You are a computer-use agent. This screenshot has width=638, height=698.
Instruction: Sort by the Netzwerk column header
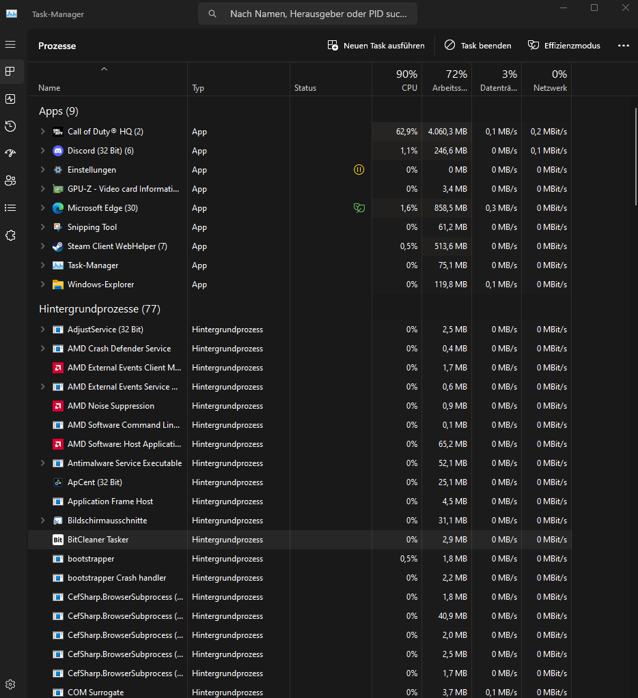[x=546, y=79]
